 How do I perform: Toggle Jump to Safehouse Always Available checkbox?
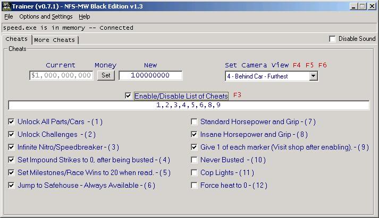11,186
